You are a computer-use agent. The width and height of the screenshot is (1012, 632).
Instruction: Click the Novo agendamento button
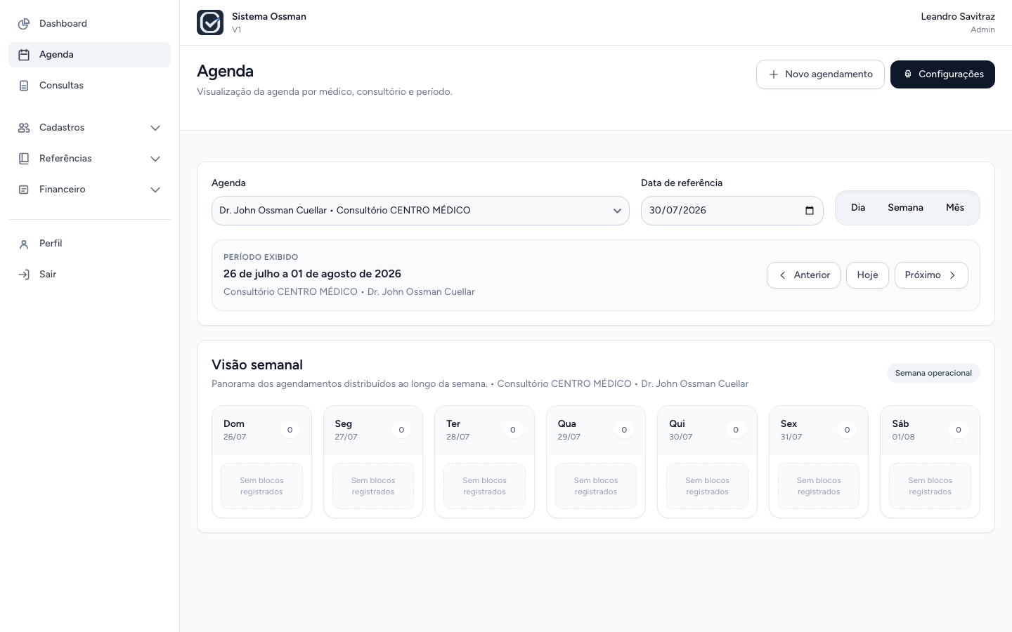pos(820,74)
